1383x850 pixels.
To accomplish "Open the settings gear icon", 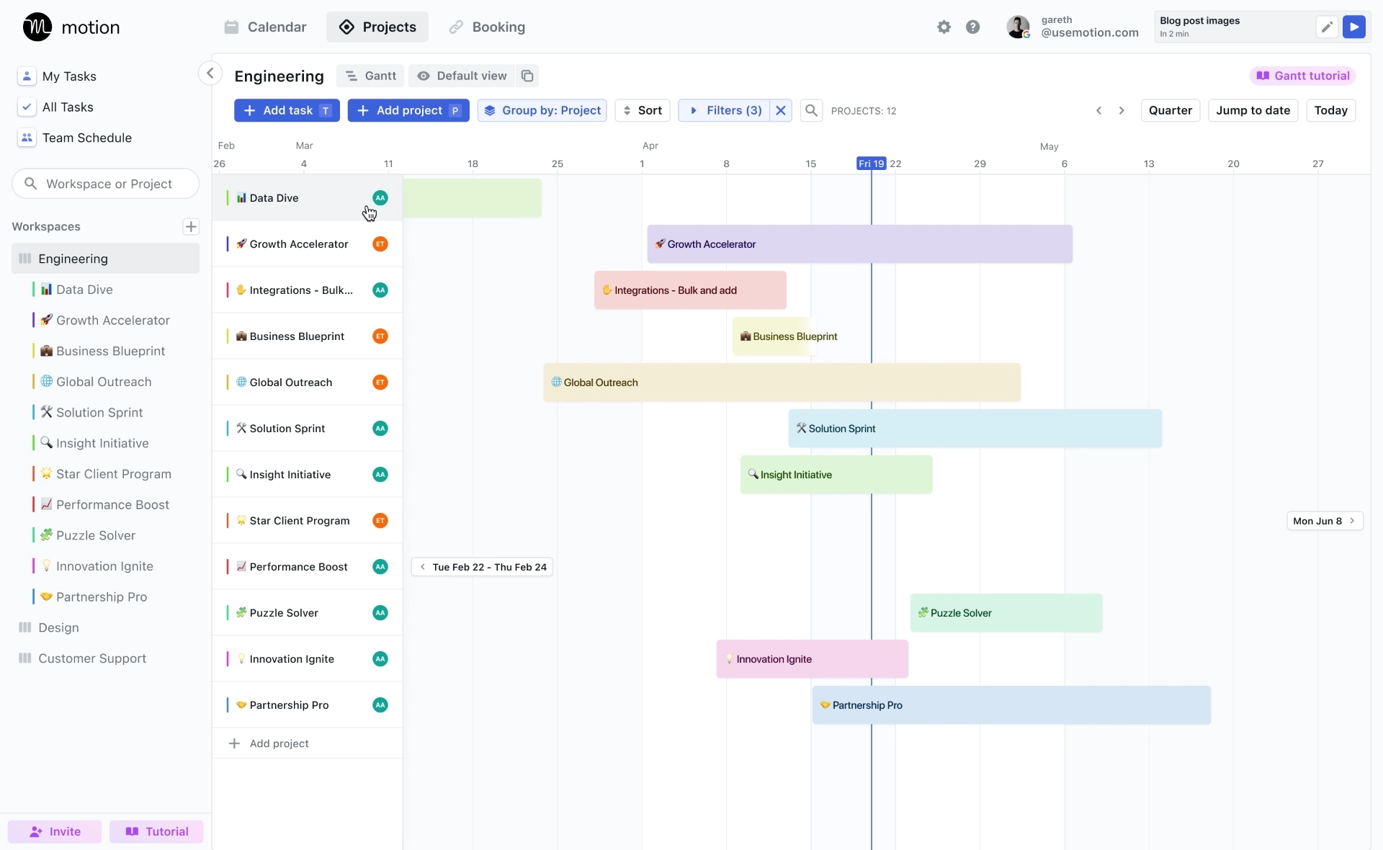I will point(944,27).
